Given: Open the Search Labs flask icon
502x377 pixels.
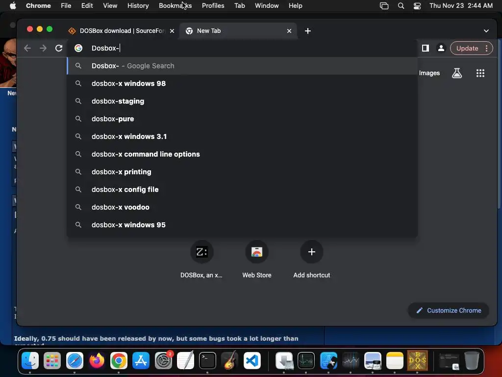Looking at the screenshot, I should pyautogui.click(x=457, y=73).
